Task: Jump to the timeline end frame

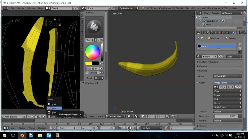Action: 138,128
